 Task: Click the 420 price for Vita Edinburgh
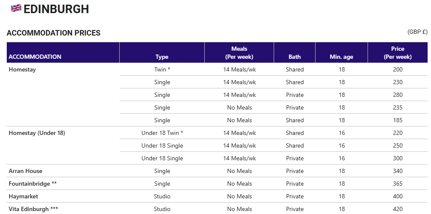398,209
